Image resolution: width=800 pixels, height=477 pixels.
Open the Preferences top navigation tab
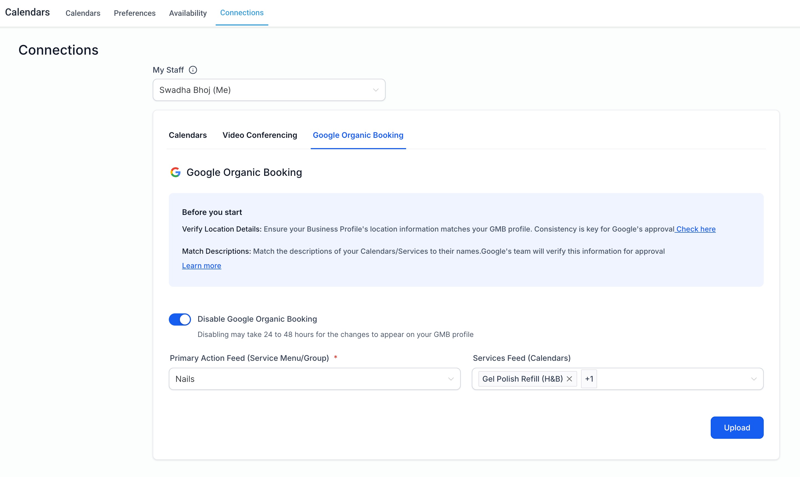coord(135,13)
